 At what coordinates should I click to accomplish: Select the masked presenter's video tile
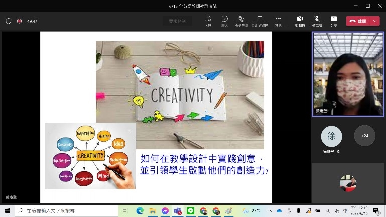click(x=348, y=74)
